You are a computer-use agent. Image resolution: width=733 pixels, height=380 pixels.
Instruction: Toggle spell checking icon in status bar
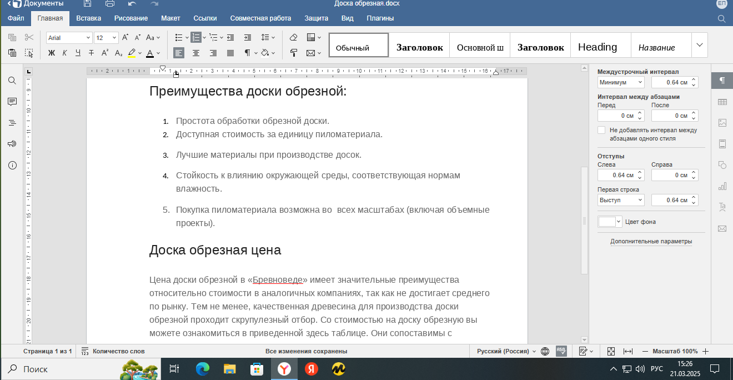(560, 351)
